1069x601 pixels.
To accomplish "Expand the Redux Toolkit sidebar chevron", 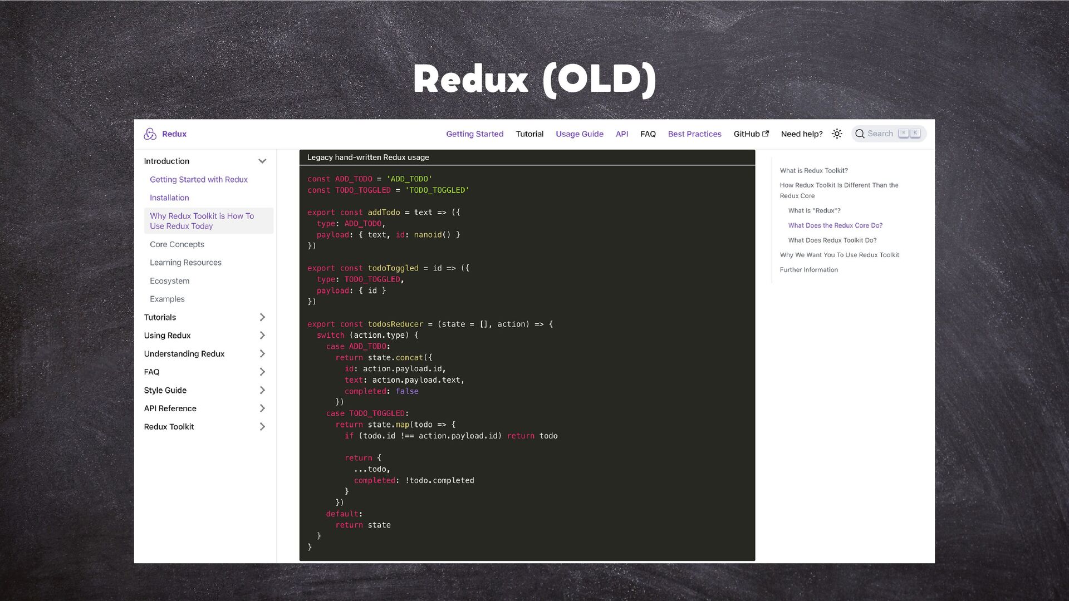I will click(x=262, y=427).
